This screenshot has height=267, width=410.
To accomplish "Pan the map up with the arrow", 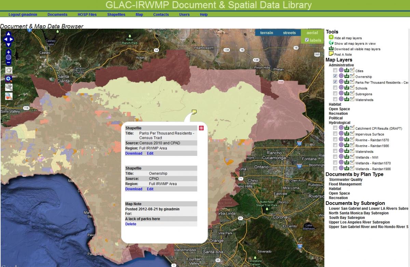I will (9, 34).
